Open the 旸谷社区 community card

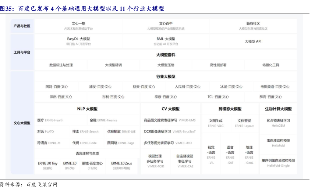coord(253,26)
